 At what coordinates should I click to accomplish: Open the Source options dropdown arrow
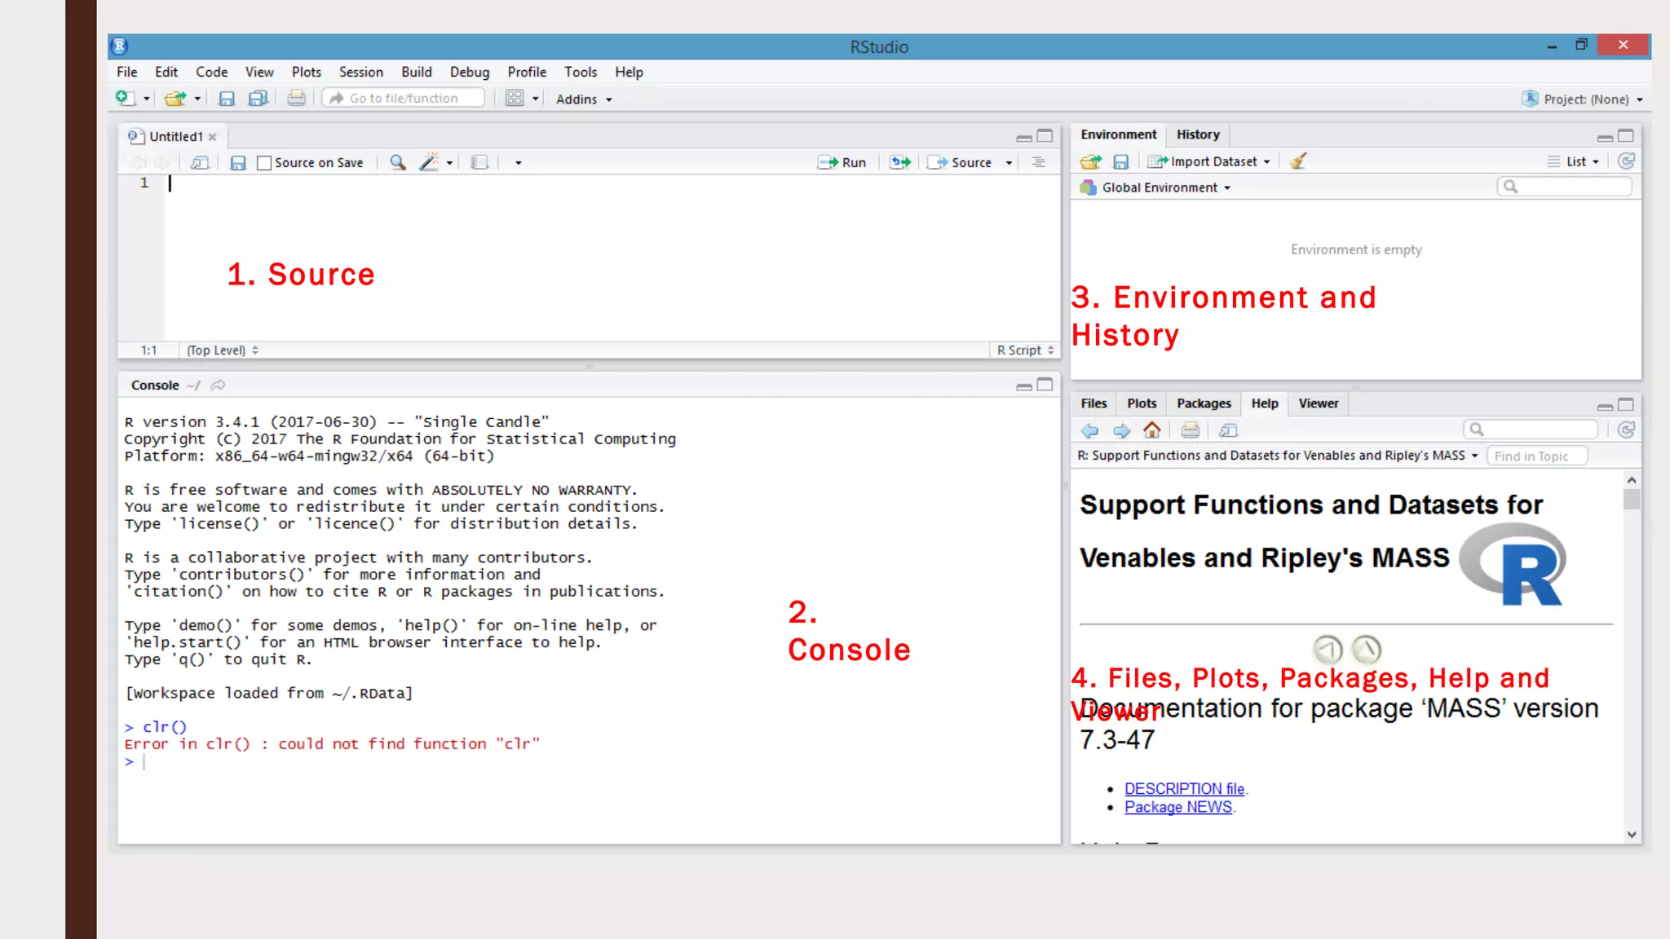1009,163
